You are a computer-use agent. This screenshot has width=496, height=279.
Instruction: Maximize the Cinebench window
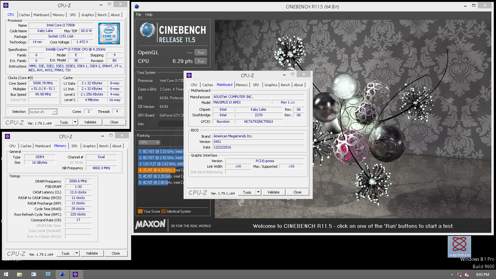[473, 5]
